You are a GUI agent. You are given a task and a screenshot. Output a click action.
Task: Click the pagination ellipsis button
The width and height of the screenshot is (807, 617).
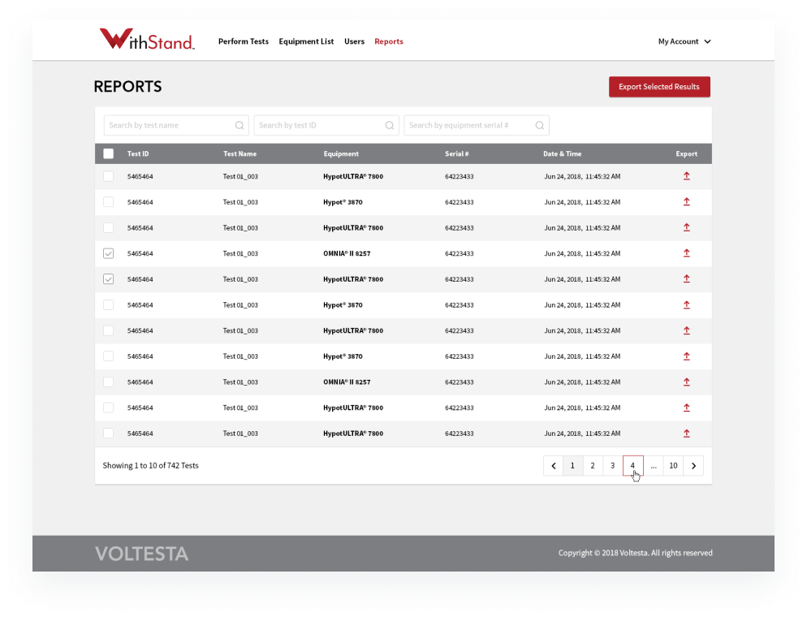tap(653, 466)
